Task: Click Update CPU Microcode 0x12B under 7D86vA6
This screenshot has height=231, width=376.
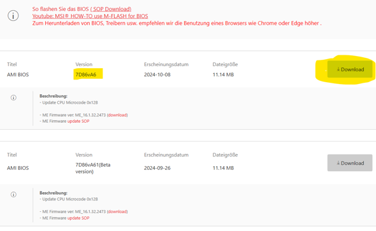Action: click(x=69, y=102)
